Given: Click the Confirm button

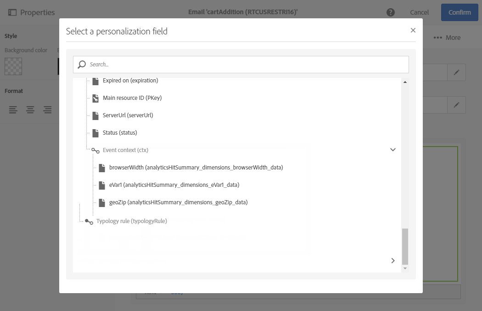Looking at the screenshot, I should point(460,12).
